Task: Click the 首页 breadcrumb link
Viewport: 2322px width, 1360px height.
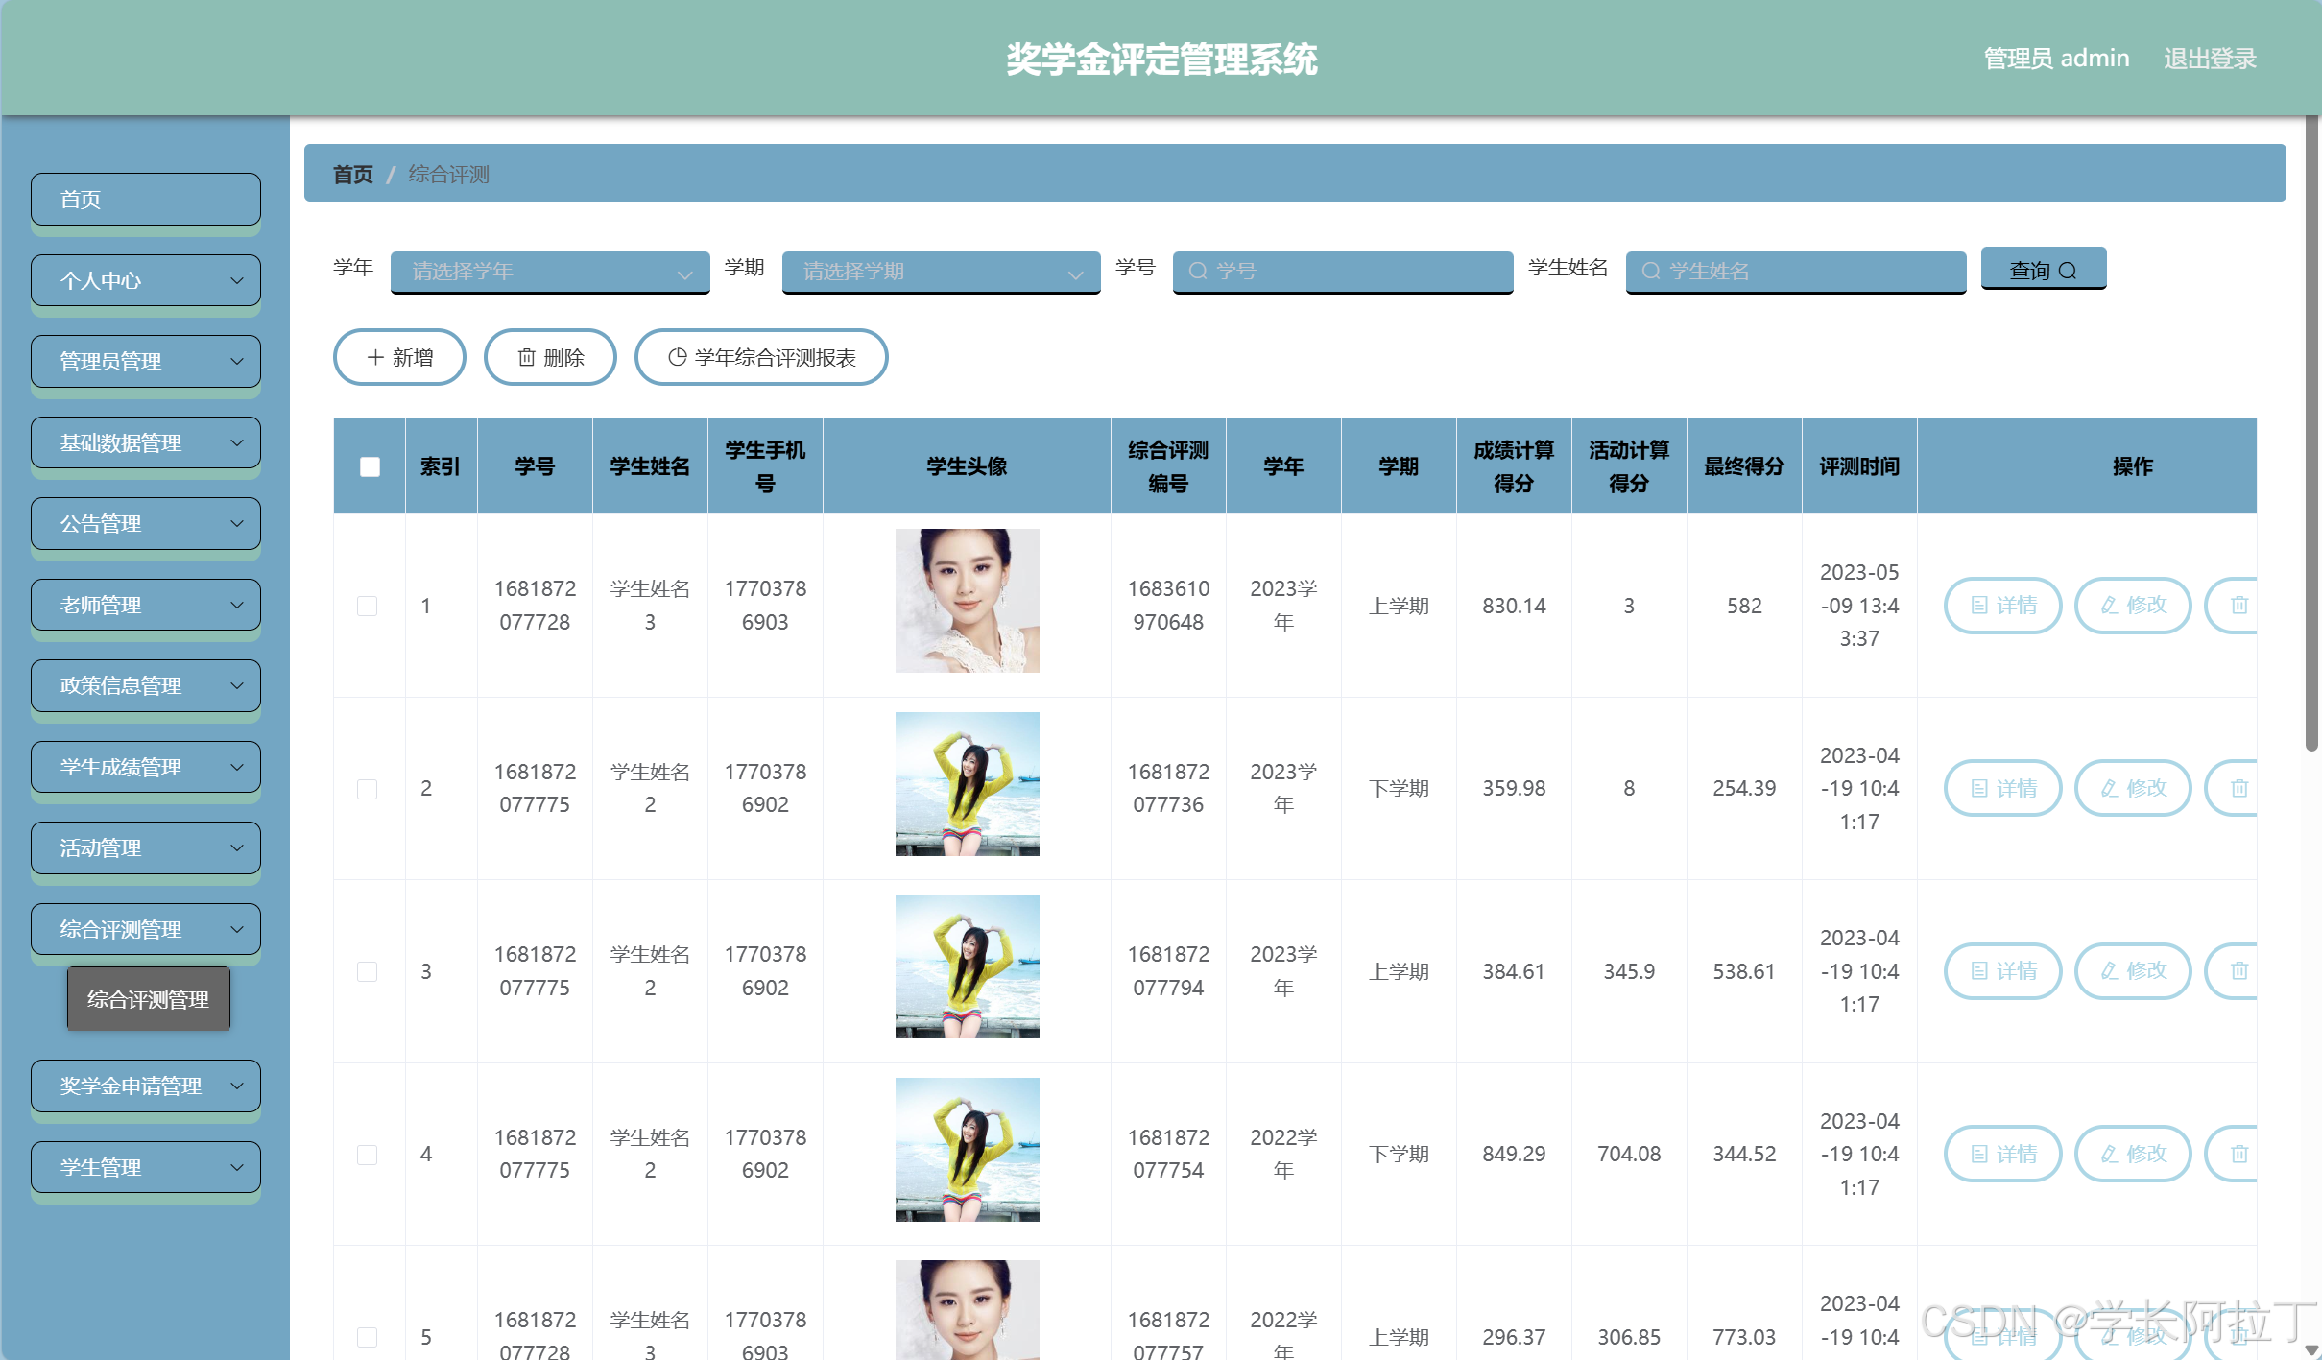Action: tap(351, 174)
